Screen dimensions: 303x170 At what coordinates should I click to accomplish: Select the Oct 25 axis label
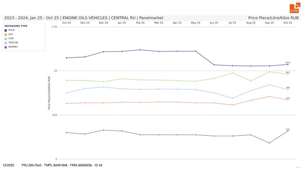(x=288, y=23)
